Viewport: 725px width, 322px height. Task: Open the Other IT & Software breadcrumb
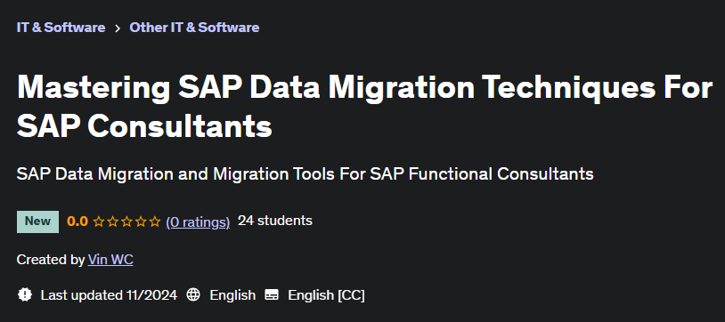(x=194, y=28)
